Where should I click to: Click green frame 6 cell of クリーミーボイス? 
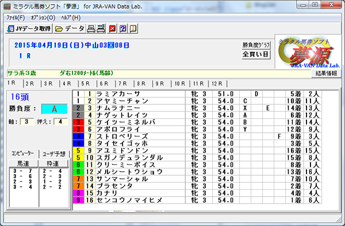pos(78,165)
